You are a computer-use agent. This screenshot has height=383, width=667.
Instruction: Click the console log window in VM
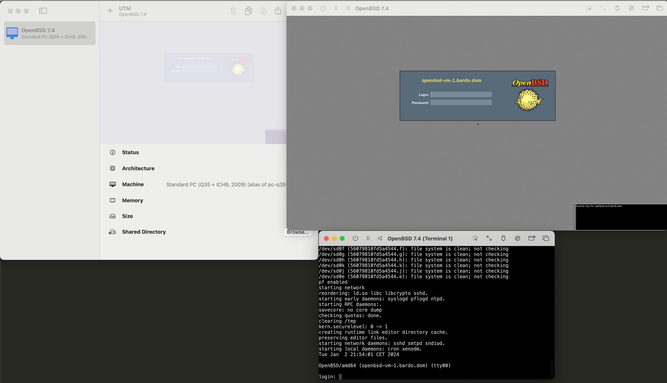620,217
